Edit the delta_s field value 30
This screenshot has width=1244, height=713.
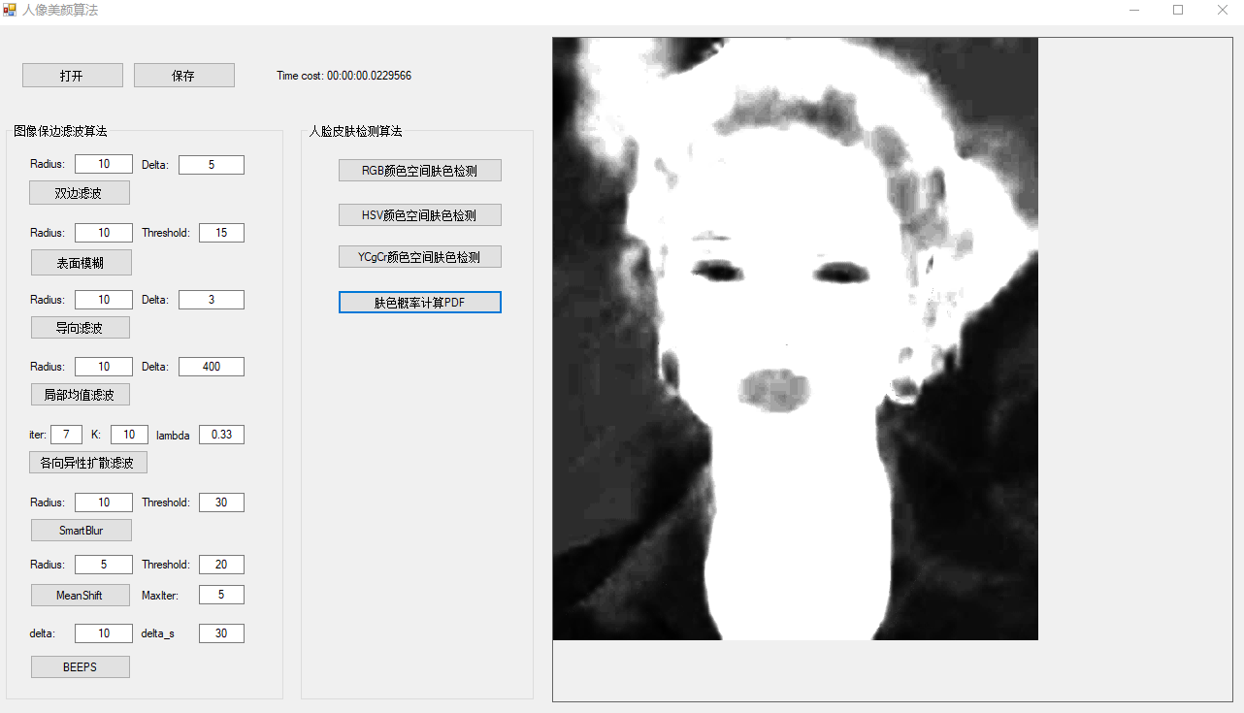[x=221, y=633]
